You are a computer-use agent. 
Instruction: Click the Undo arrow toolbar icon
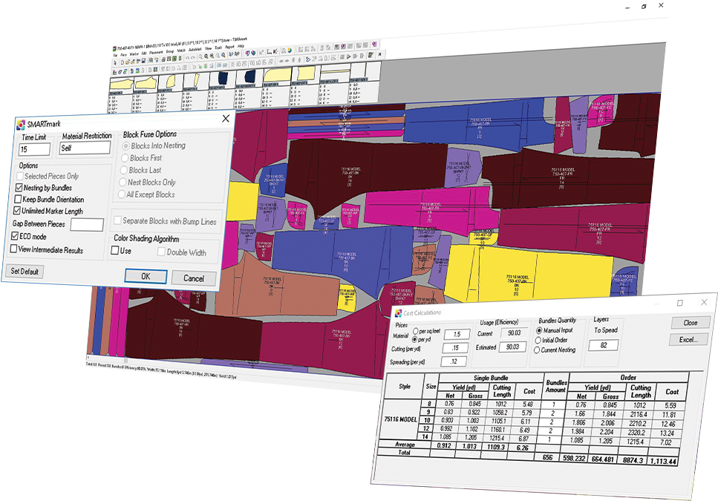187,58
